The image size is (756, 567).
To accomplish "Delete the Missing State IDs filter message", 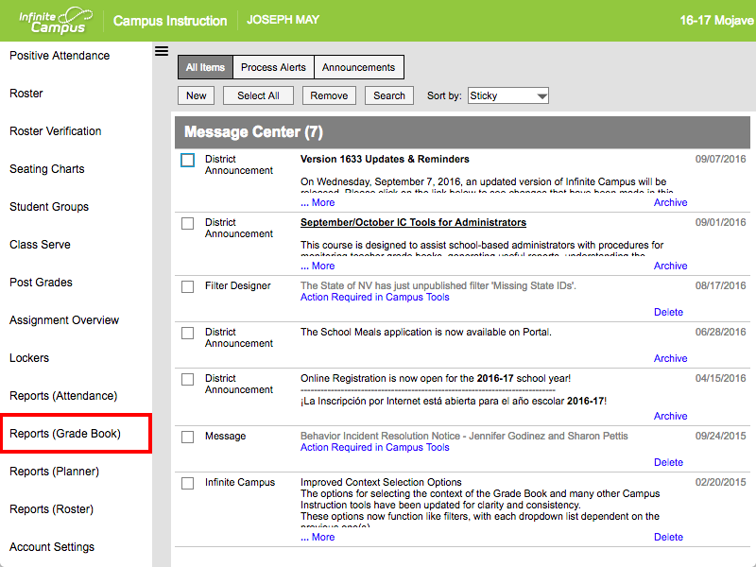I will click(668, 312).
